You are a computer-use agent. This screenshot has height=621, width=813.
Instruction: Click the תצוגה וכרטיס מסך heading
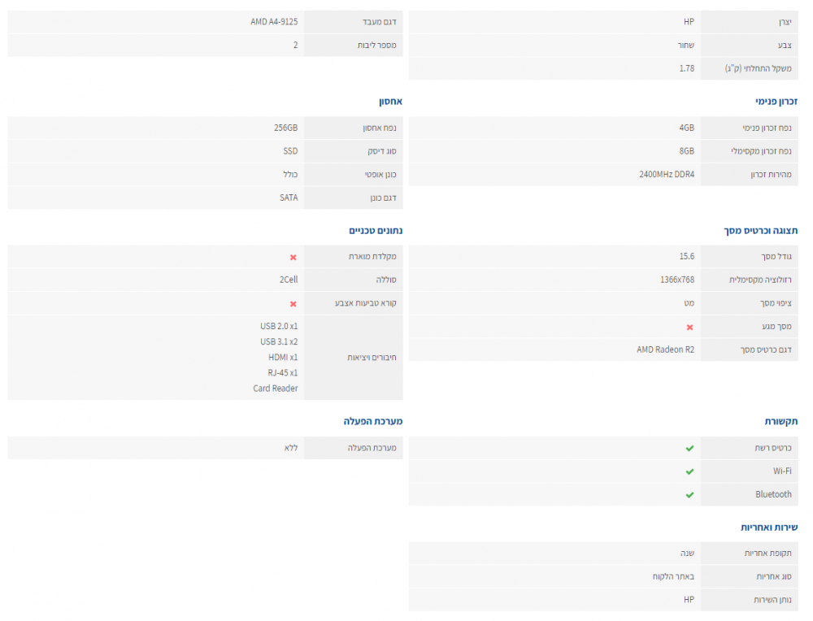click(761, 231)
